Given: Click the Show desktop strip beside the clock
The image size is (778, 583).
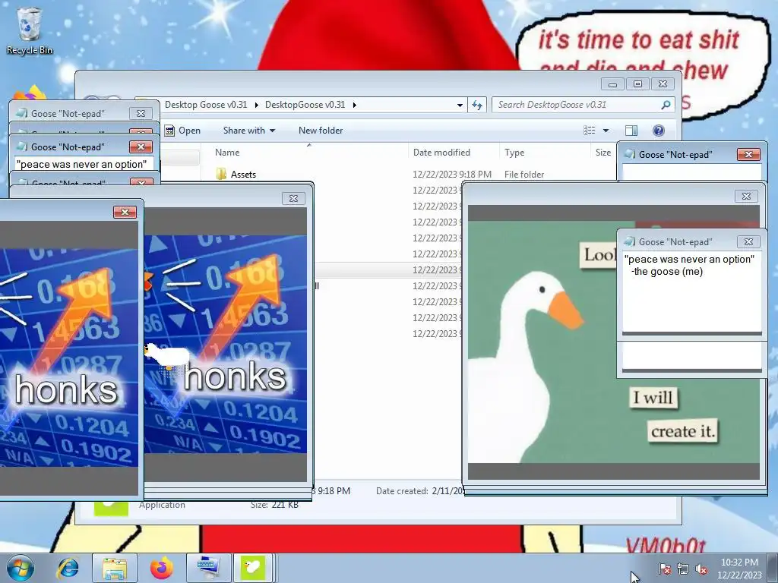Looking at the screenshot, I should (x=772, y=568).
